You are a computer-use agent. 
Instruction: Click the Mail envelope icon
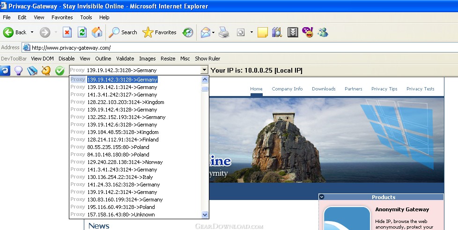click(206, 32)
